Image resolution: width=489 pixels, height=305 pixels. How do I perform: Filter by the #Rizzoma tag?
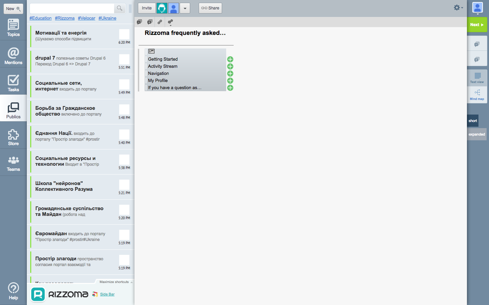click(65, 18)
